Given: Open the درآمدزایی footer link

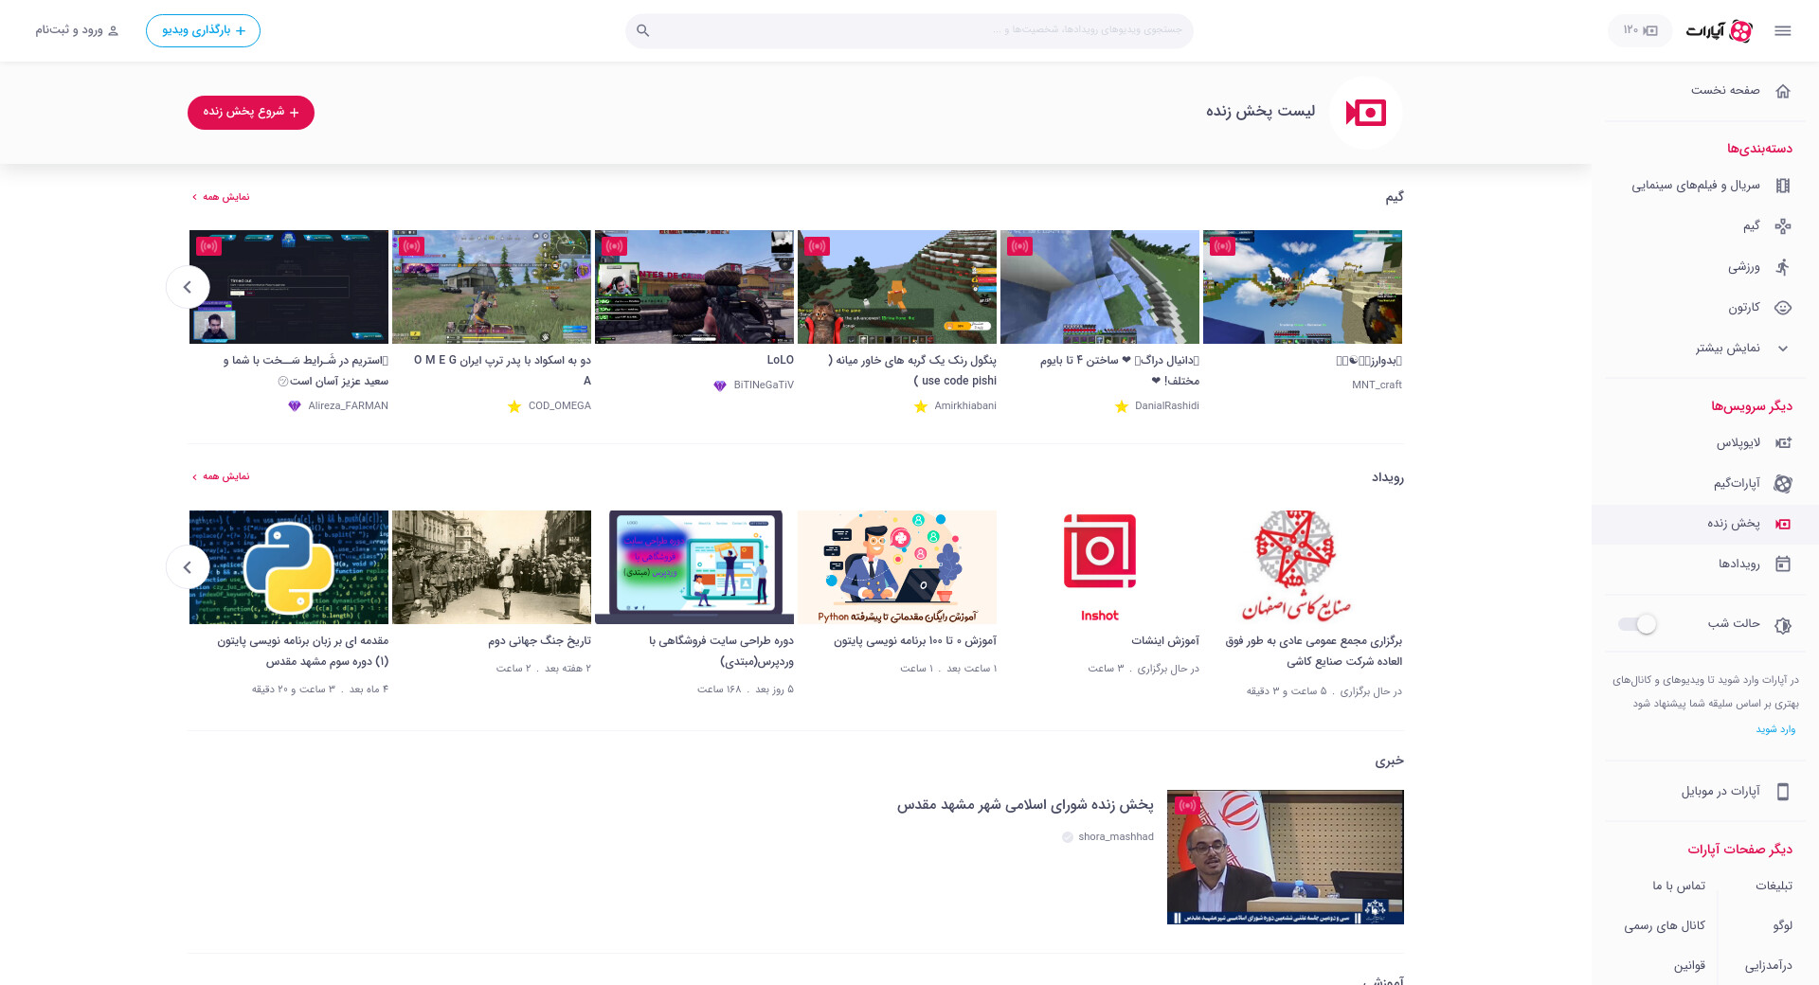Looking at the screenshot, I should (x=1769, y=965).
